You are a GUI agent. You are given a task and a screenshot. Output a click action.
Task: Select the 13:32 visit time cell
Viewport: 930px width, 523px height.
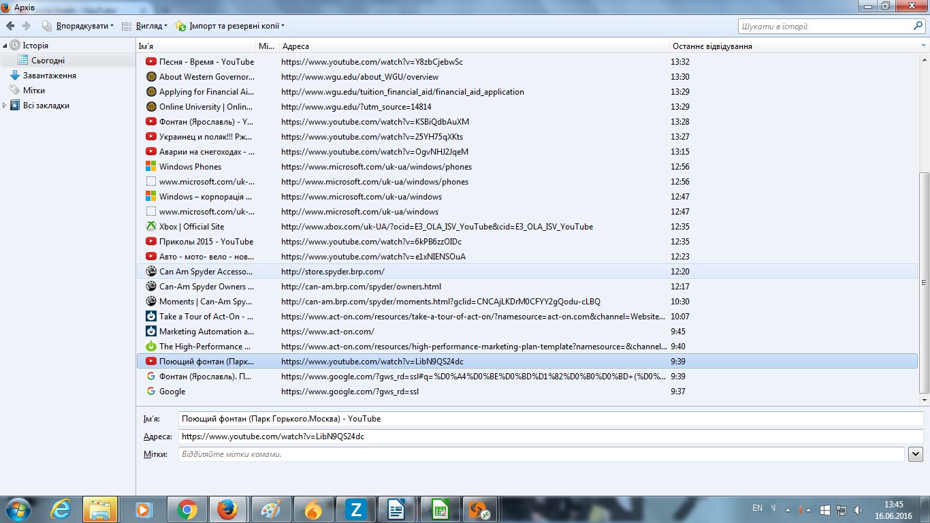pos(680,62)
